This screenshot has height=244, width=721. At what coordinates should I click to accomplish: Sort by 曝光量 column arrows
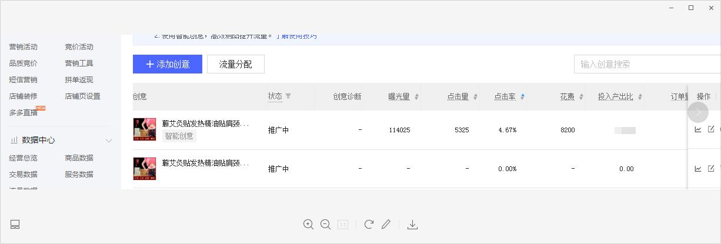click(x=416, y=96)
